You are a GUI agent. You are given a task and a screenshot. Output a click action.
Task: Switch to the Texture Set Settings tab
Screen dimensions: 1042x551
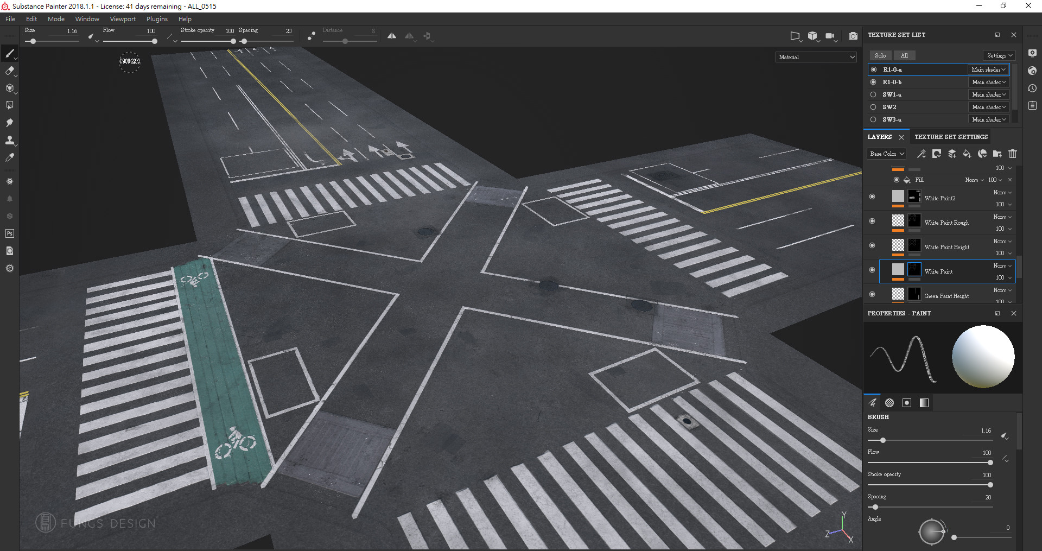951,137
